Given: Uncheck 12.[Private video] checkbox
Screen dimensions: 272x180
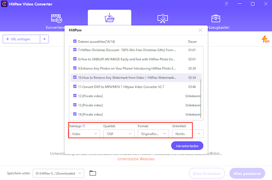Looking at the screenshot, I should pyautogui.click(x=75, y=95).
